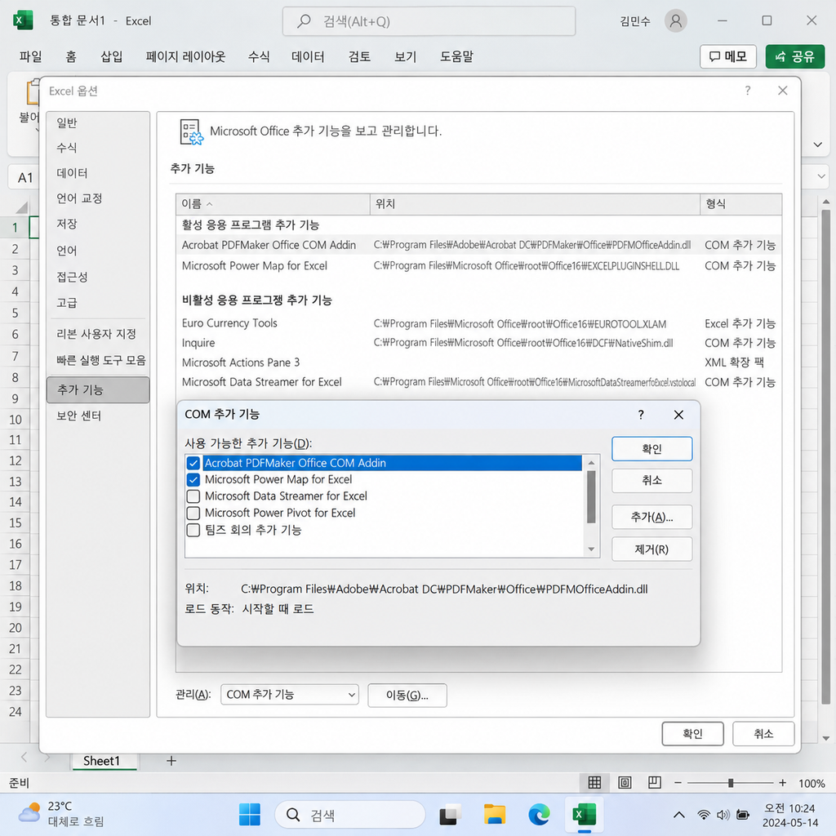Image resolution: width=836 pixels, height=836 pixels.
Task: Open the 삽입 ribbon tab
Action: 111,56
